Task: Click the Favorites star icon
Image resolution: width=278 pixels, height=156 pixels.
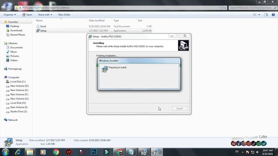Action: (6, 22)
